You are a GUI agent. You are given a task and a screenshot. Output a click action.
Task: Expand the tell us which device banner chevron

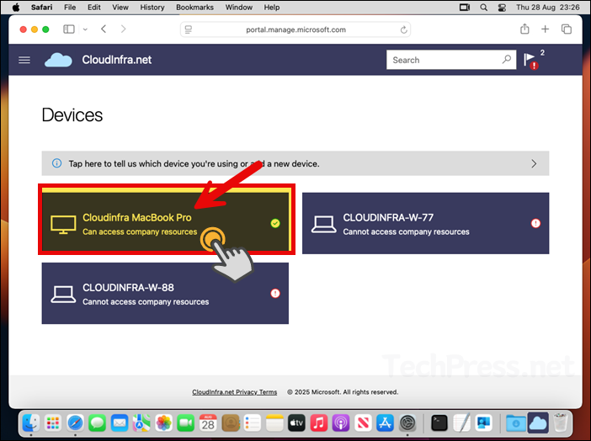click(534, 163)
